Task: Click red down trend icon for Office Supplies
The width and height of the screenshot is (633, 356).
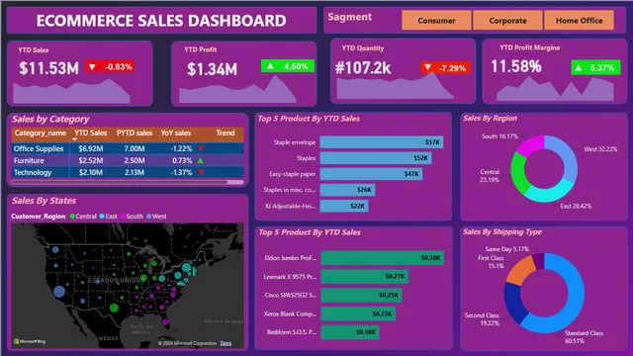Action: pyautogui.click(x=201, y=148)
